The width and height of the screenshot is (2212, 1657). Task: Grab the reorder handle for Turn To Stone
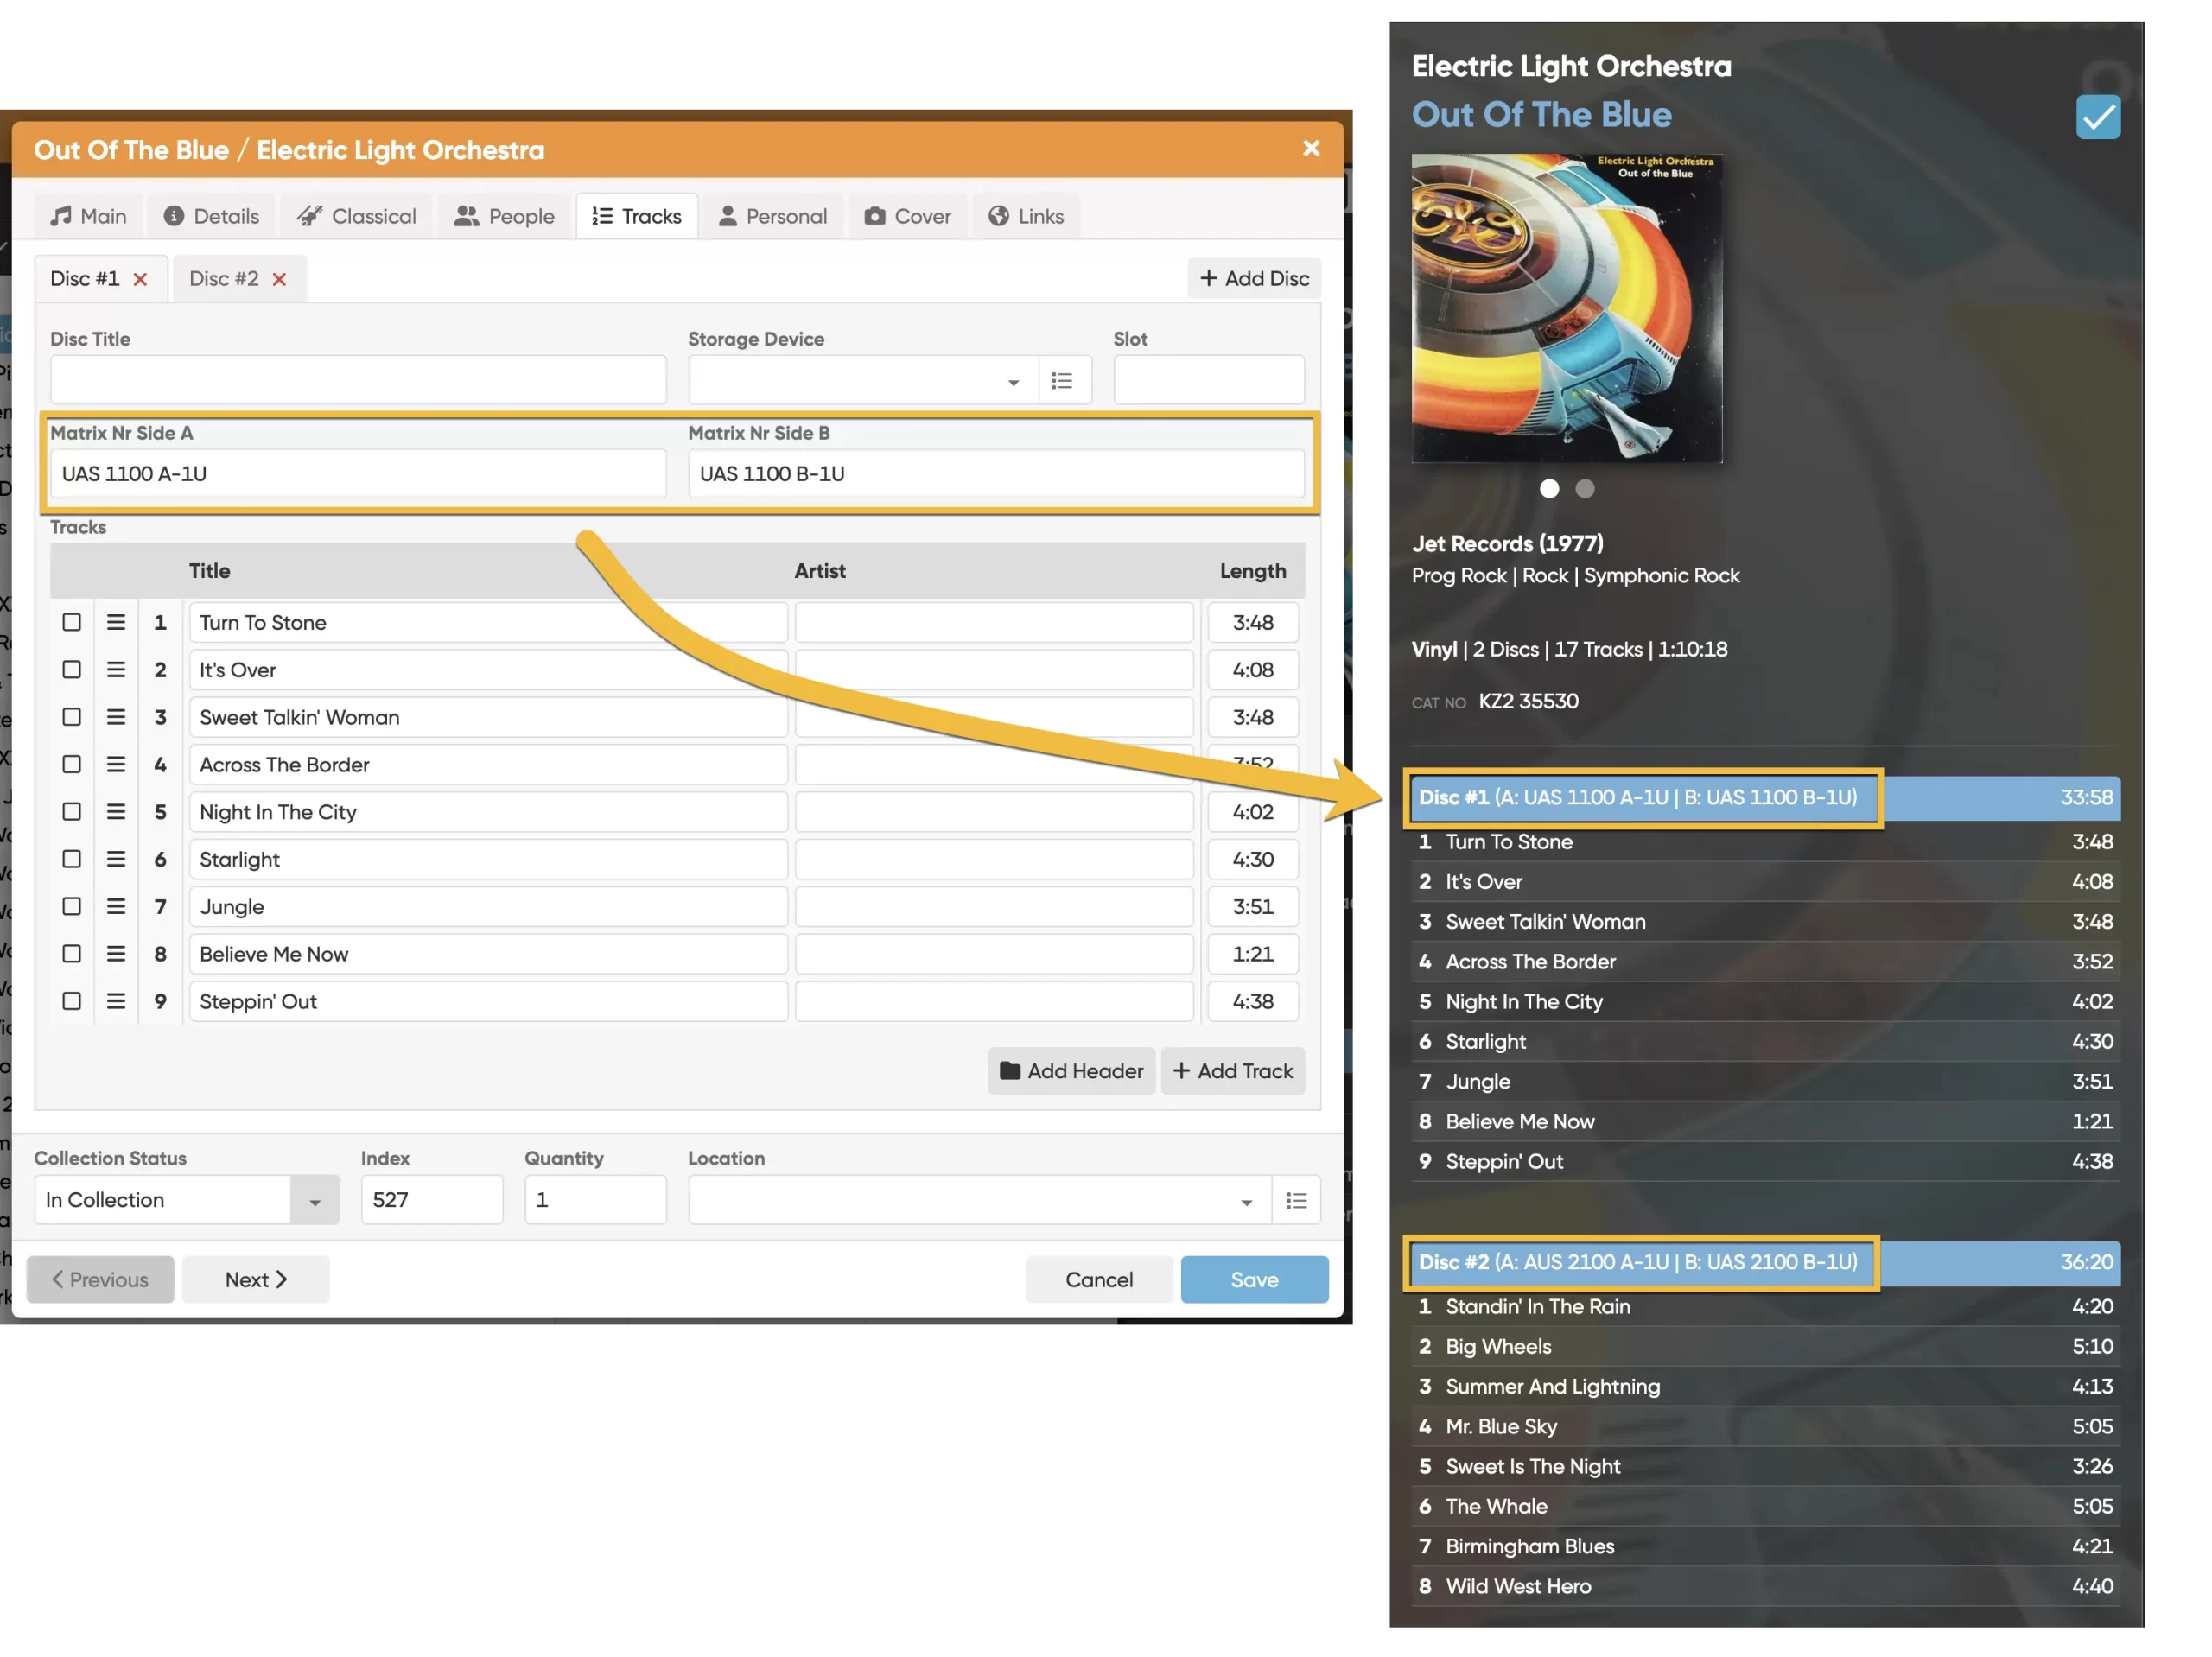[x=116, y=622]
